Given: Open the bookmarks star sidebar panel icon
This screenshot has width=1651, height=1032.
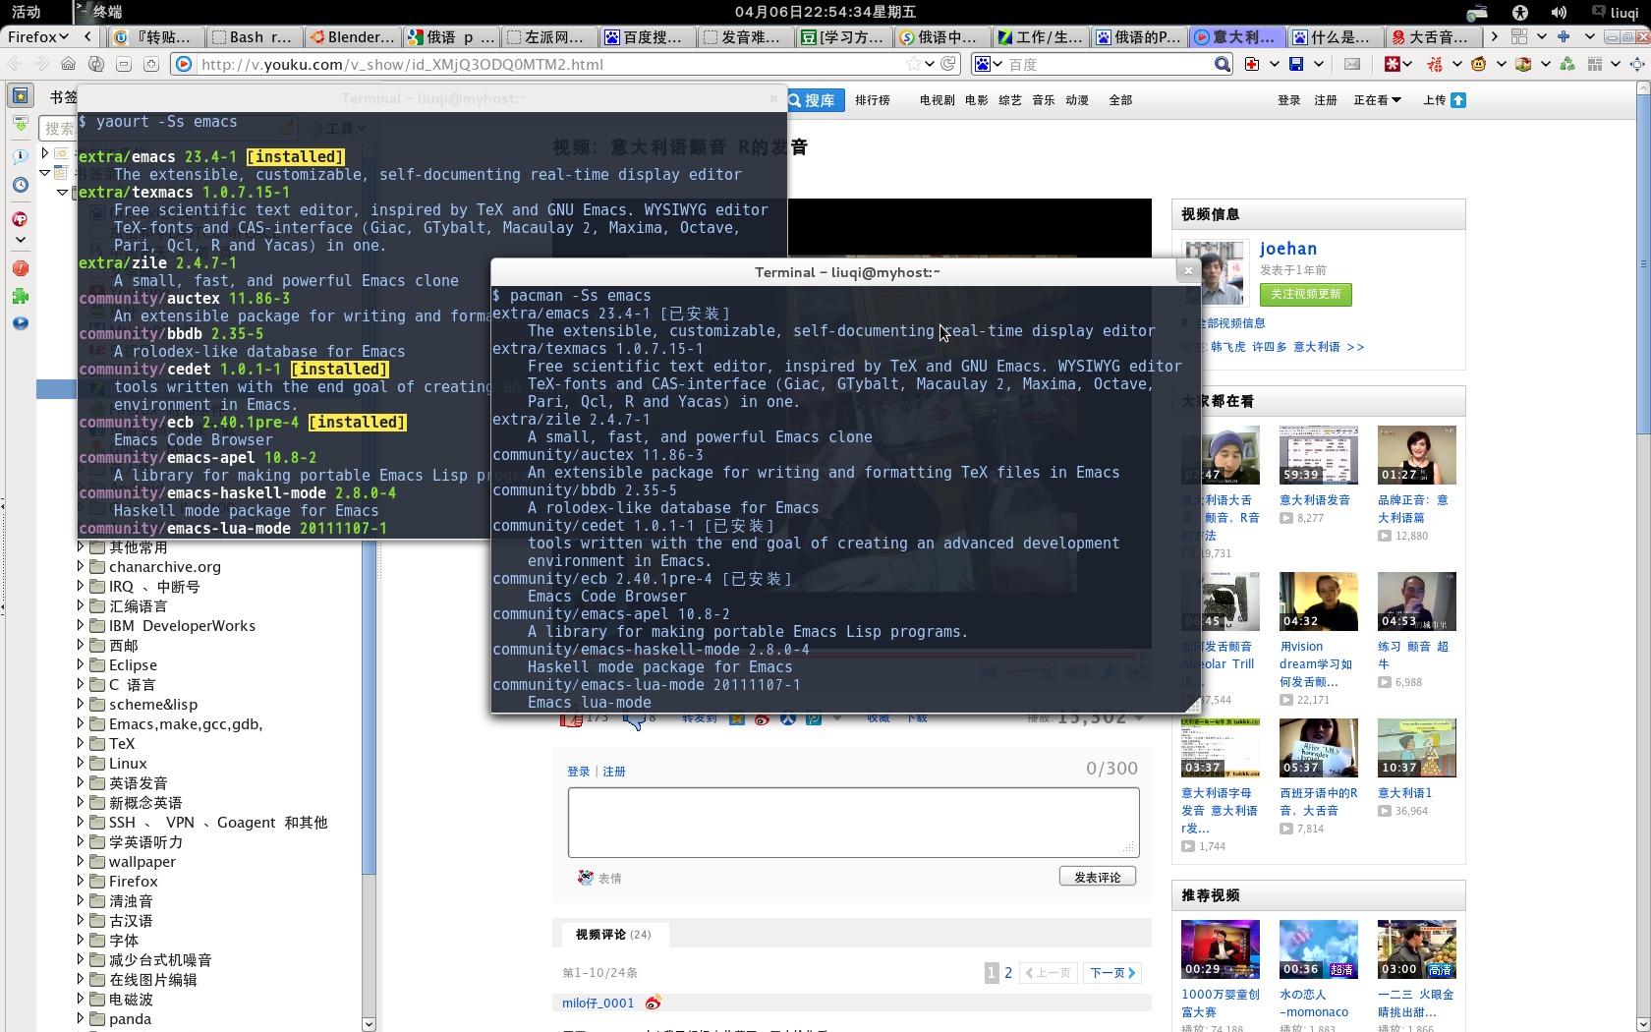Looking at the screenshot, I should coord(20,95).
